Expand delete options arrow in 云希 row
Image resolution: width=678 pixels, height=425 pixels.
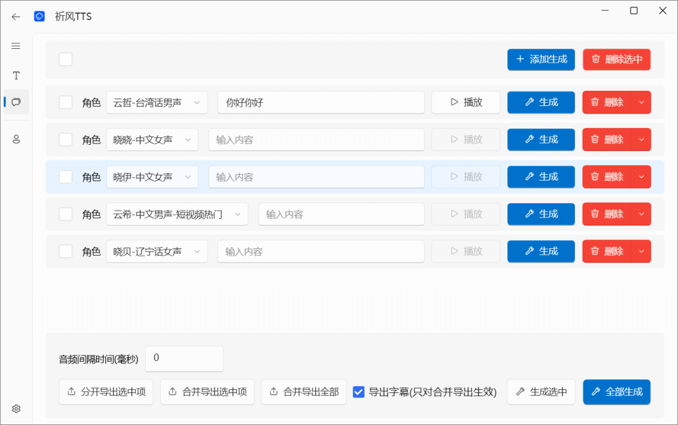click(x=641, y=214)
